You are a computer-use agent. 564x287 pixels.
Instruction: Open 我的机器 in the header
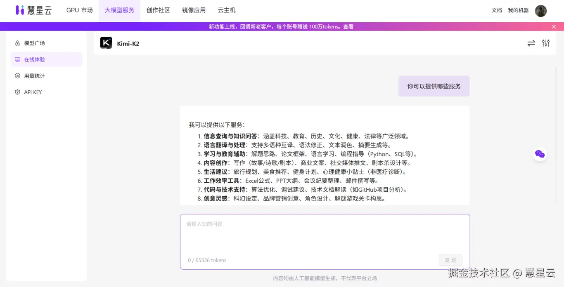coord(518,10)
